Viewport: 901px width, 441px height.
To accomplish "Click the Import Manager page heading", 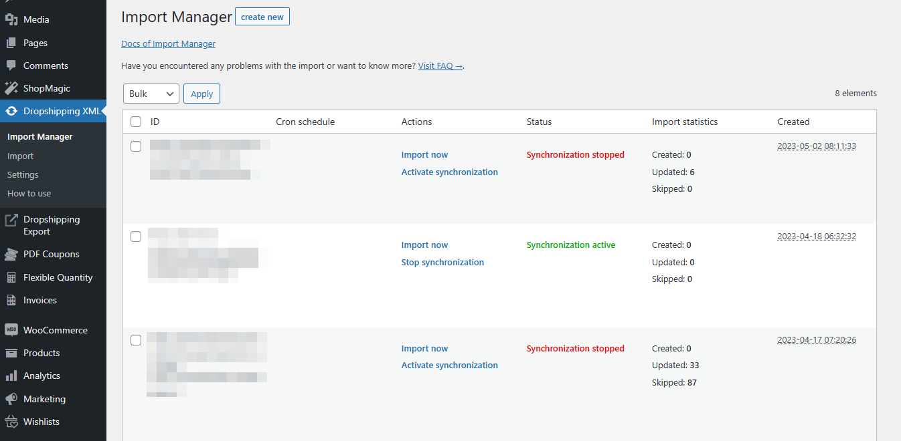I will click(x=177, y=17).
